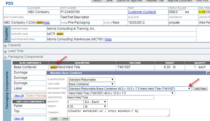Click the Print PDF button
This screenshot has height=121, width=210.
[x=202, y=1]
